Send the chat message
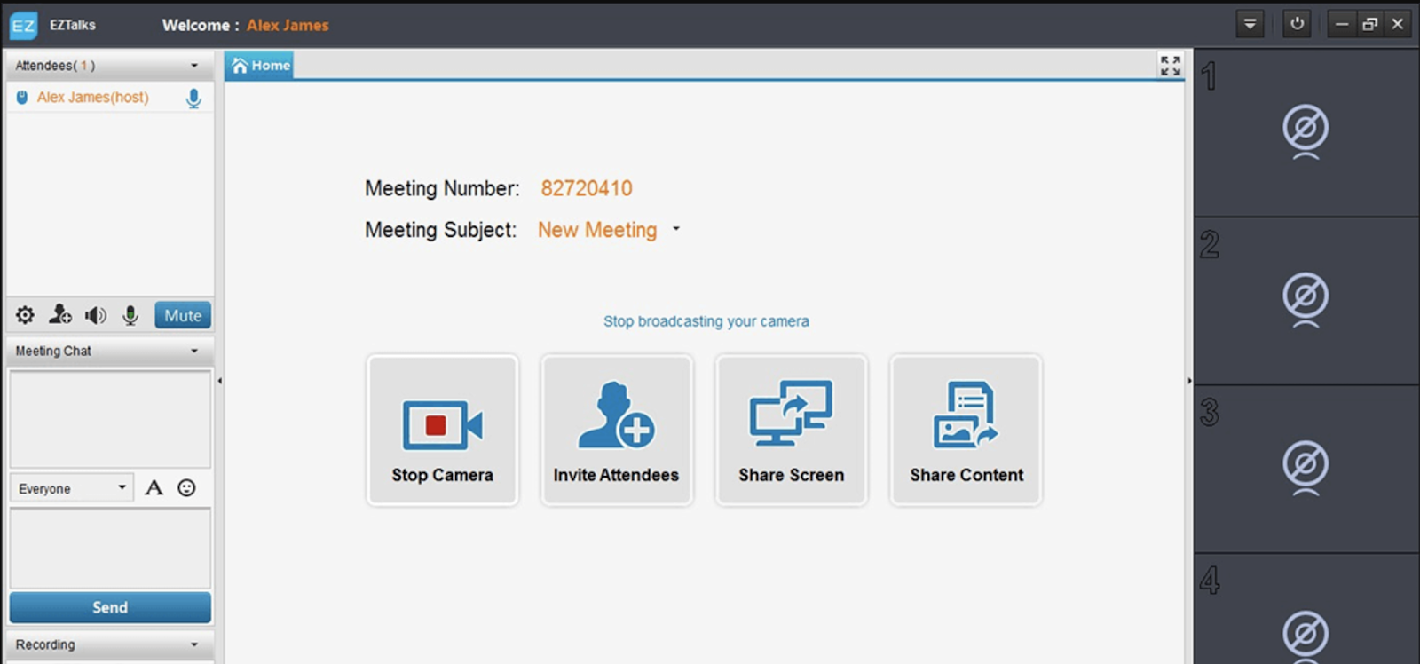1420x664 pixels. click(x=110, y=607)
